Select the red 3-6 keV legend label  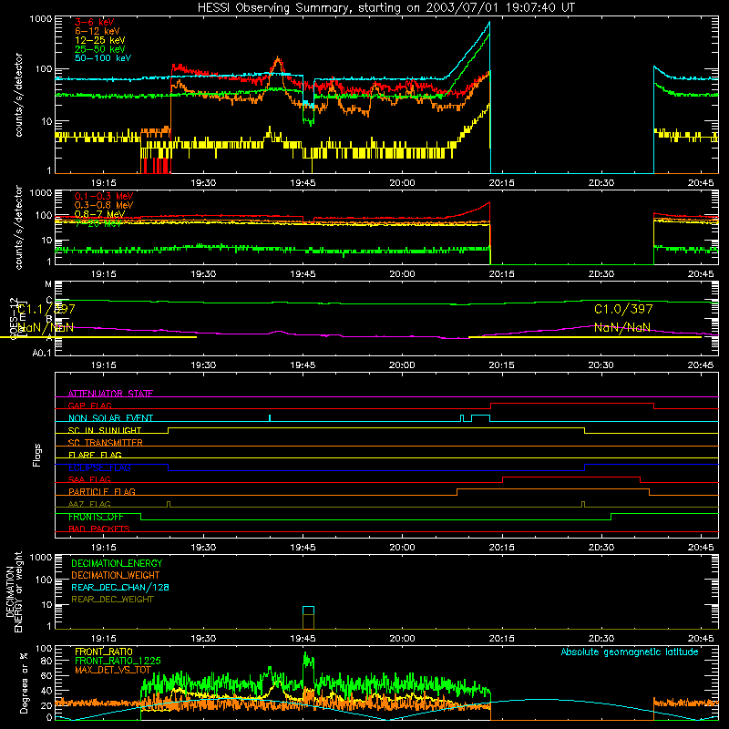click(95, 22)
